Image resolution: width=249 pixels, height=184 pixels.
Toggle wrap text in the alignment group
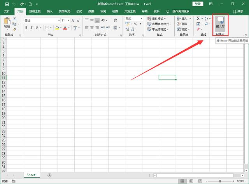coord(116,20)
